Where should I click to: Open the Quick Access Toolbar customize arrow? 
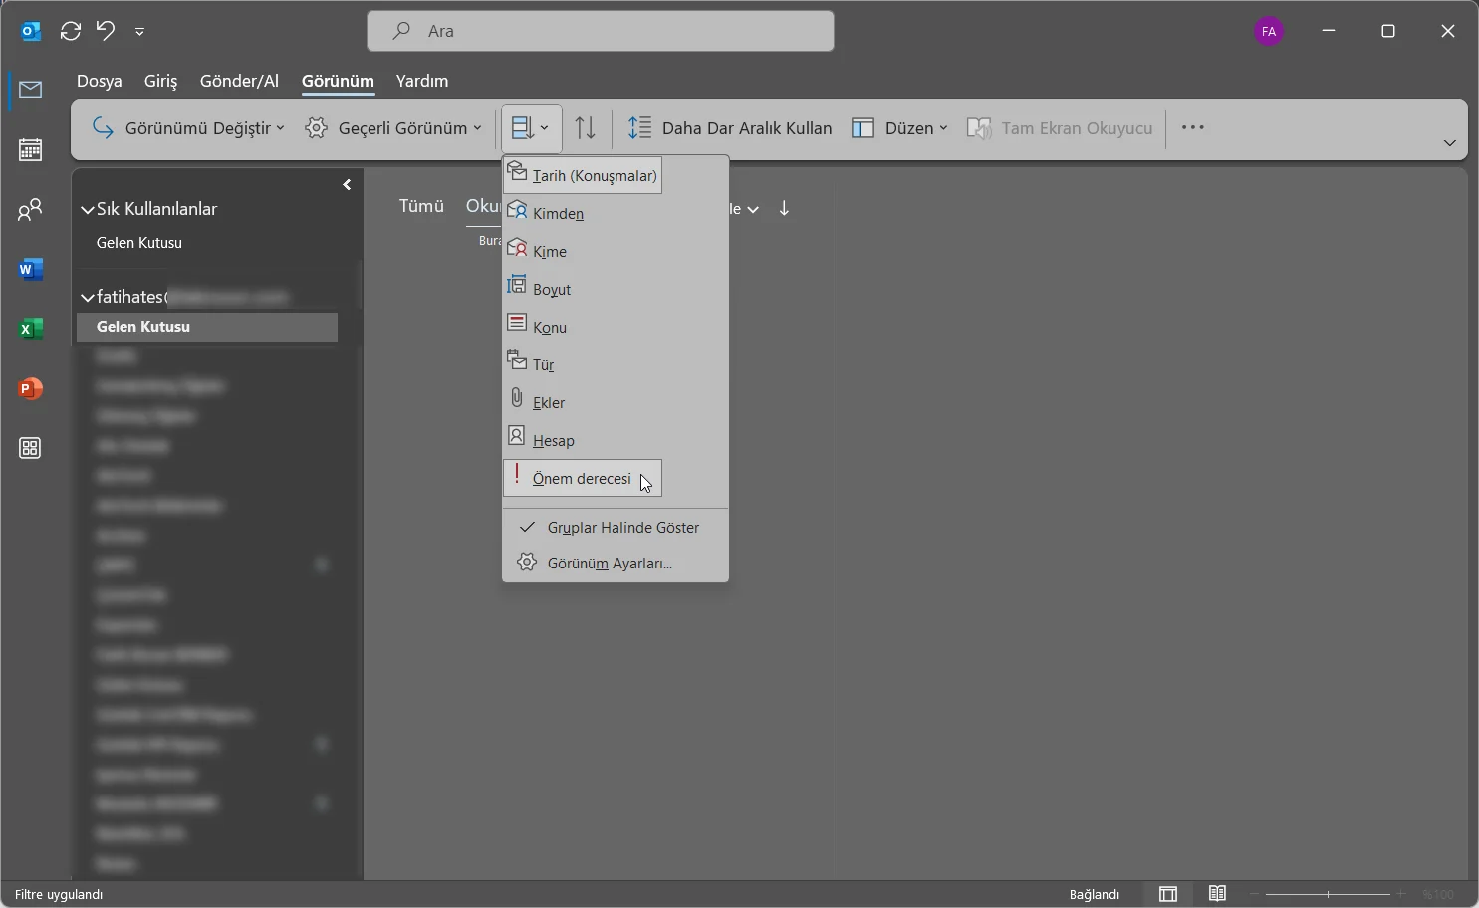pos(140,32)
